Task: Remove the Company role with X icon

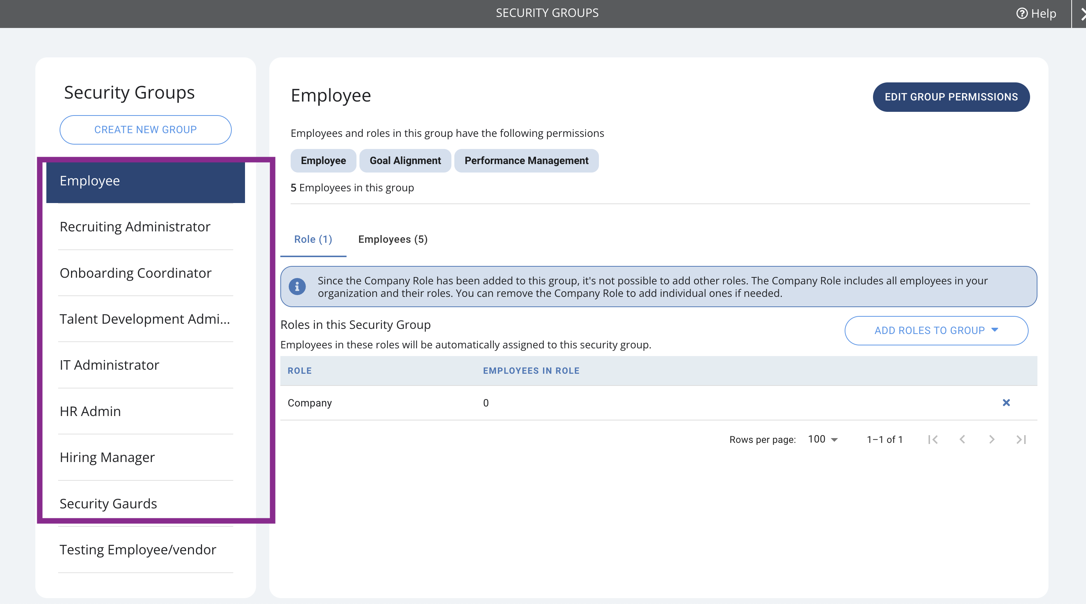Action: click(x=1006, y=402)
